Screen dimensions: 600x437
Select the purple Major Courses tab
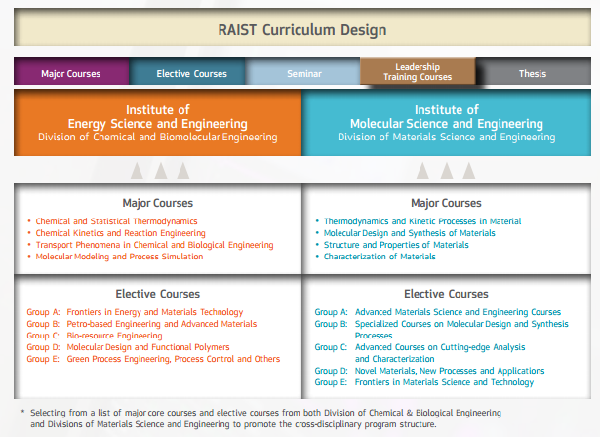71,71
